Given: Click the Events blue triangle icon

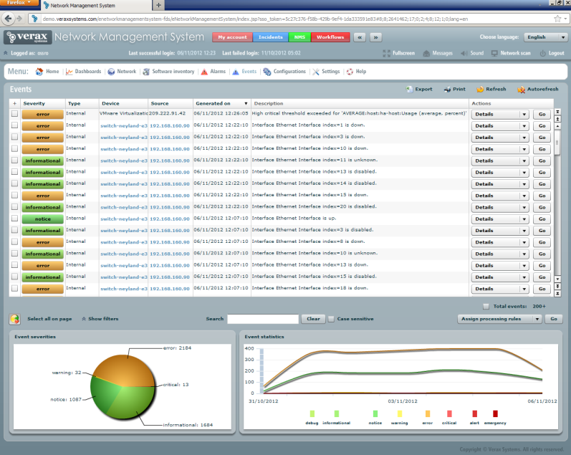Looking at the screenshot, I should click(236, 72).
